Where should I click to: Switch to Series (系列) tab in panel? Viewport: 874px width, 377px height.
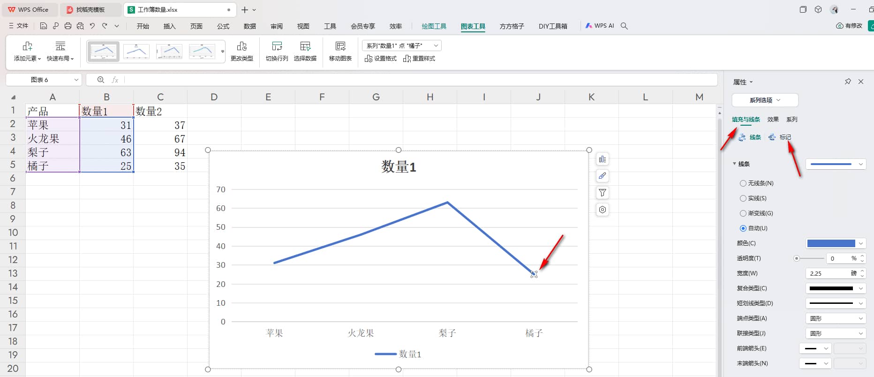pyautogui.click(x=791, y=120)
